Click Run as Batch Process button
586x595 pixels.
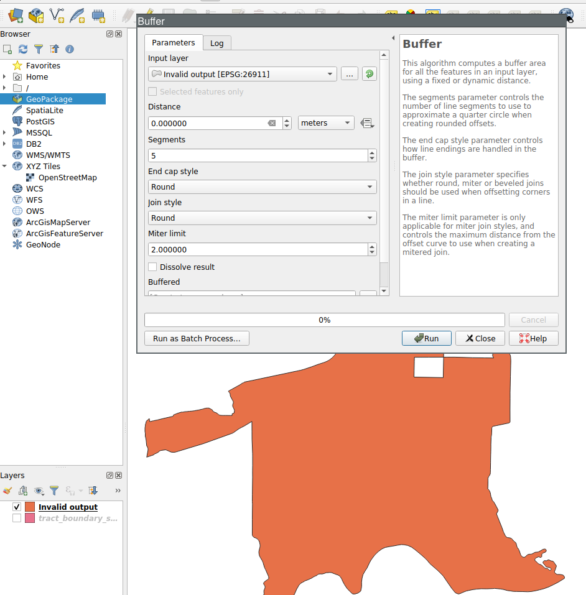click(197, 338)
